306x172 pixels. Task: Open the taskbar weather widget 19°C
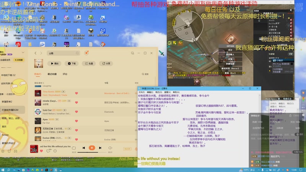pyautogui.click(x=247, y=170)
